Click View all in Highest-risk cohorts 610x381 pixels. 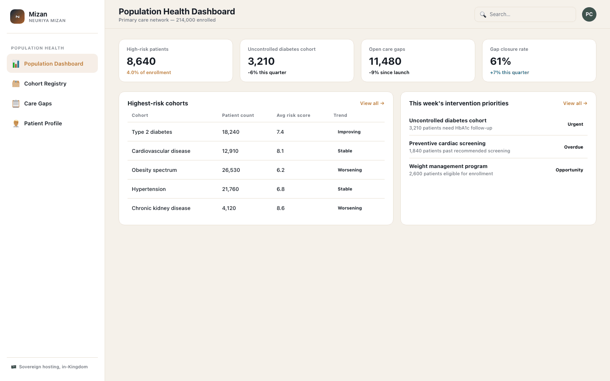click(x=372, y=103)
